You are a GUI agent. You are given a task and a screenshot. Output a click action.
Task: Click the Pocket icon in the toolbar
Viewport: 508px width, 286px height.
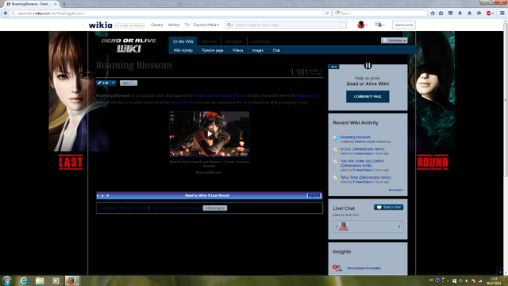click(450, 14)
